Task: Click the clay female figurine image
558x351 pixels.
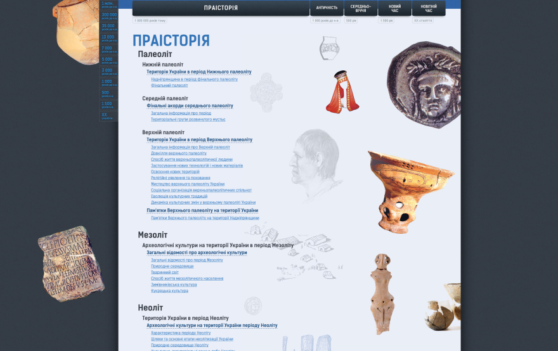Action: click(382, 293)
